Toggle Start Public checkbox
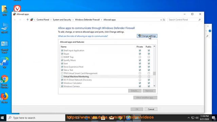 [149, 63]
